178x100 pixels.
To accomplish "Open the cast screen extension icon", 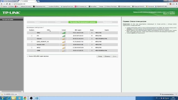I will pos(174,4).
